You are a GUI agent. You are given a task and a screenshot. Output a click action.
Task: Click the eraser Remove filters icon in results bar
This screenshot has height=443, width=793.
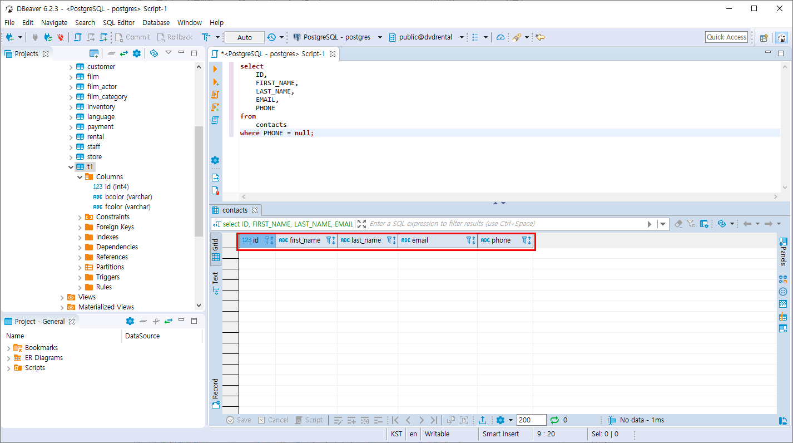pyautogui.click(x=678, y=224)
